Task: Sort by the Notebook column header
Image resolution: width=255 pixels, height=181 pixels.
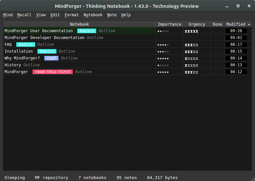Action: pyautogui.click(x=79, y=24)
